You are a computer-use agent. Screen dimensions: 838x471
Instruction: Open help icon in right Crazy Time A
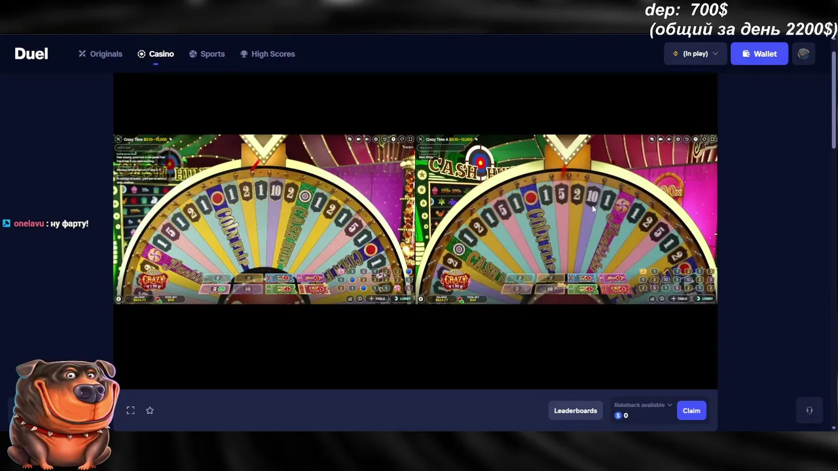point(695,139)
